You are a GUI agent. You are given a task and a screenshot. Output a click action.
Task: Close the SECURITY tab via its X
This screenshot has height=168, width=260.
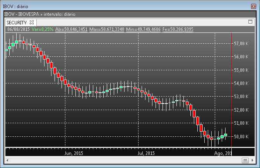pos(32,22)
